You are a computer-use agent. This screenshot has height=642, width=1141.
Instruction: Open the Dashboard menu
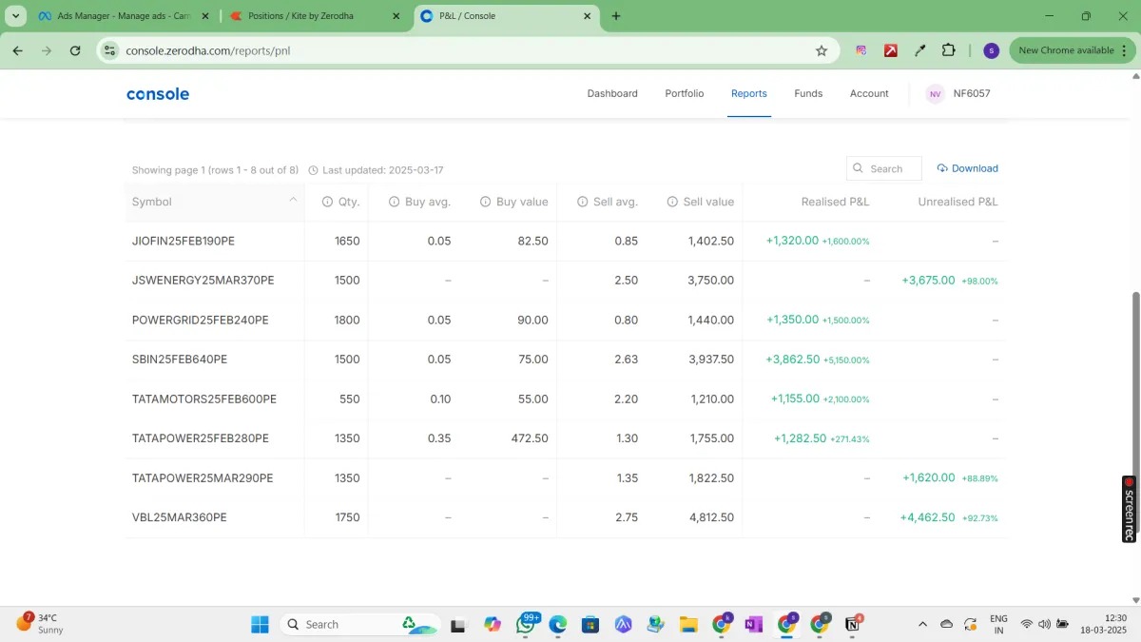pos(612,93)
